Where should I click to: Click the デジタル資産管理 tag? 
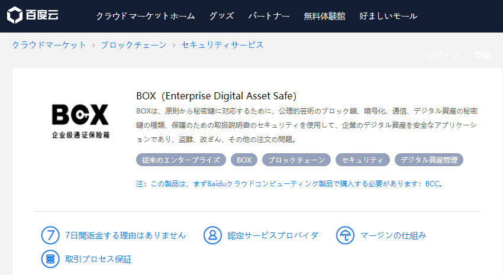coord(429,160)
